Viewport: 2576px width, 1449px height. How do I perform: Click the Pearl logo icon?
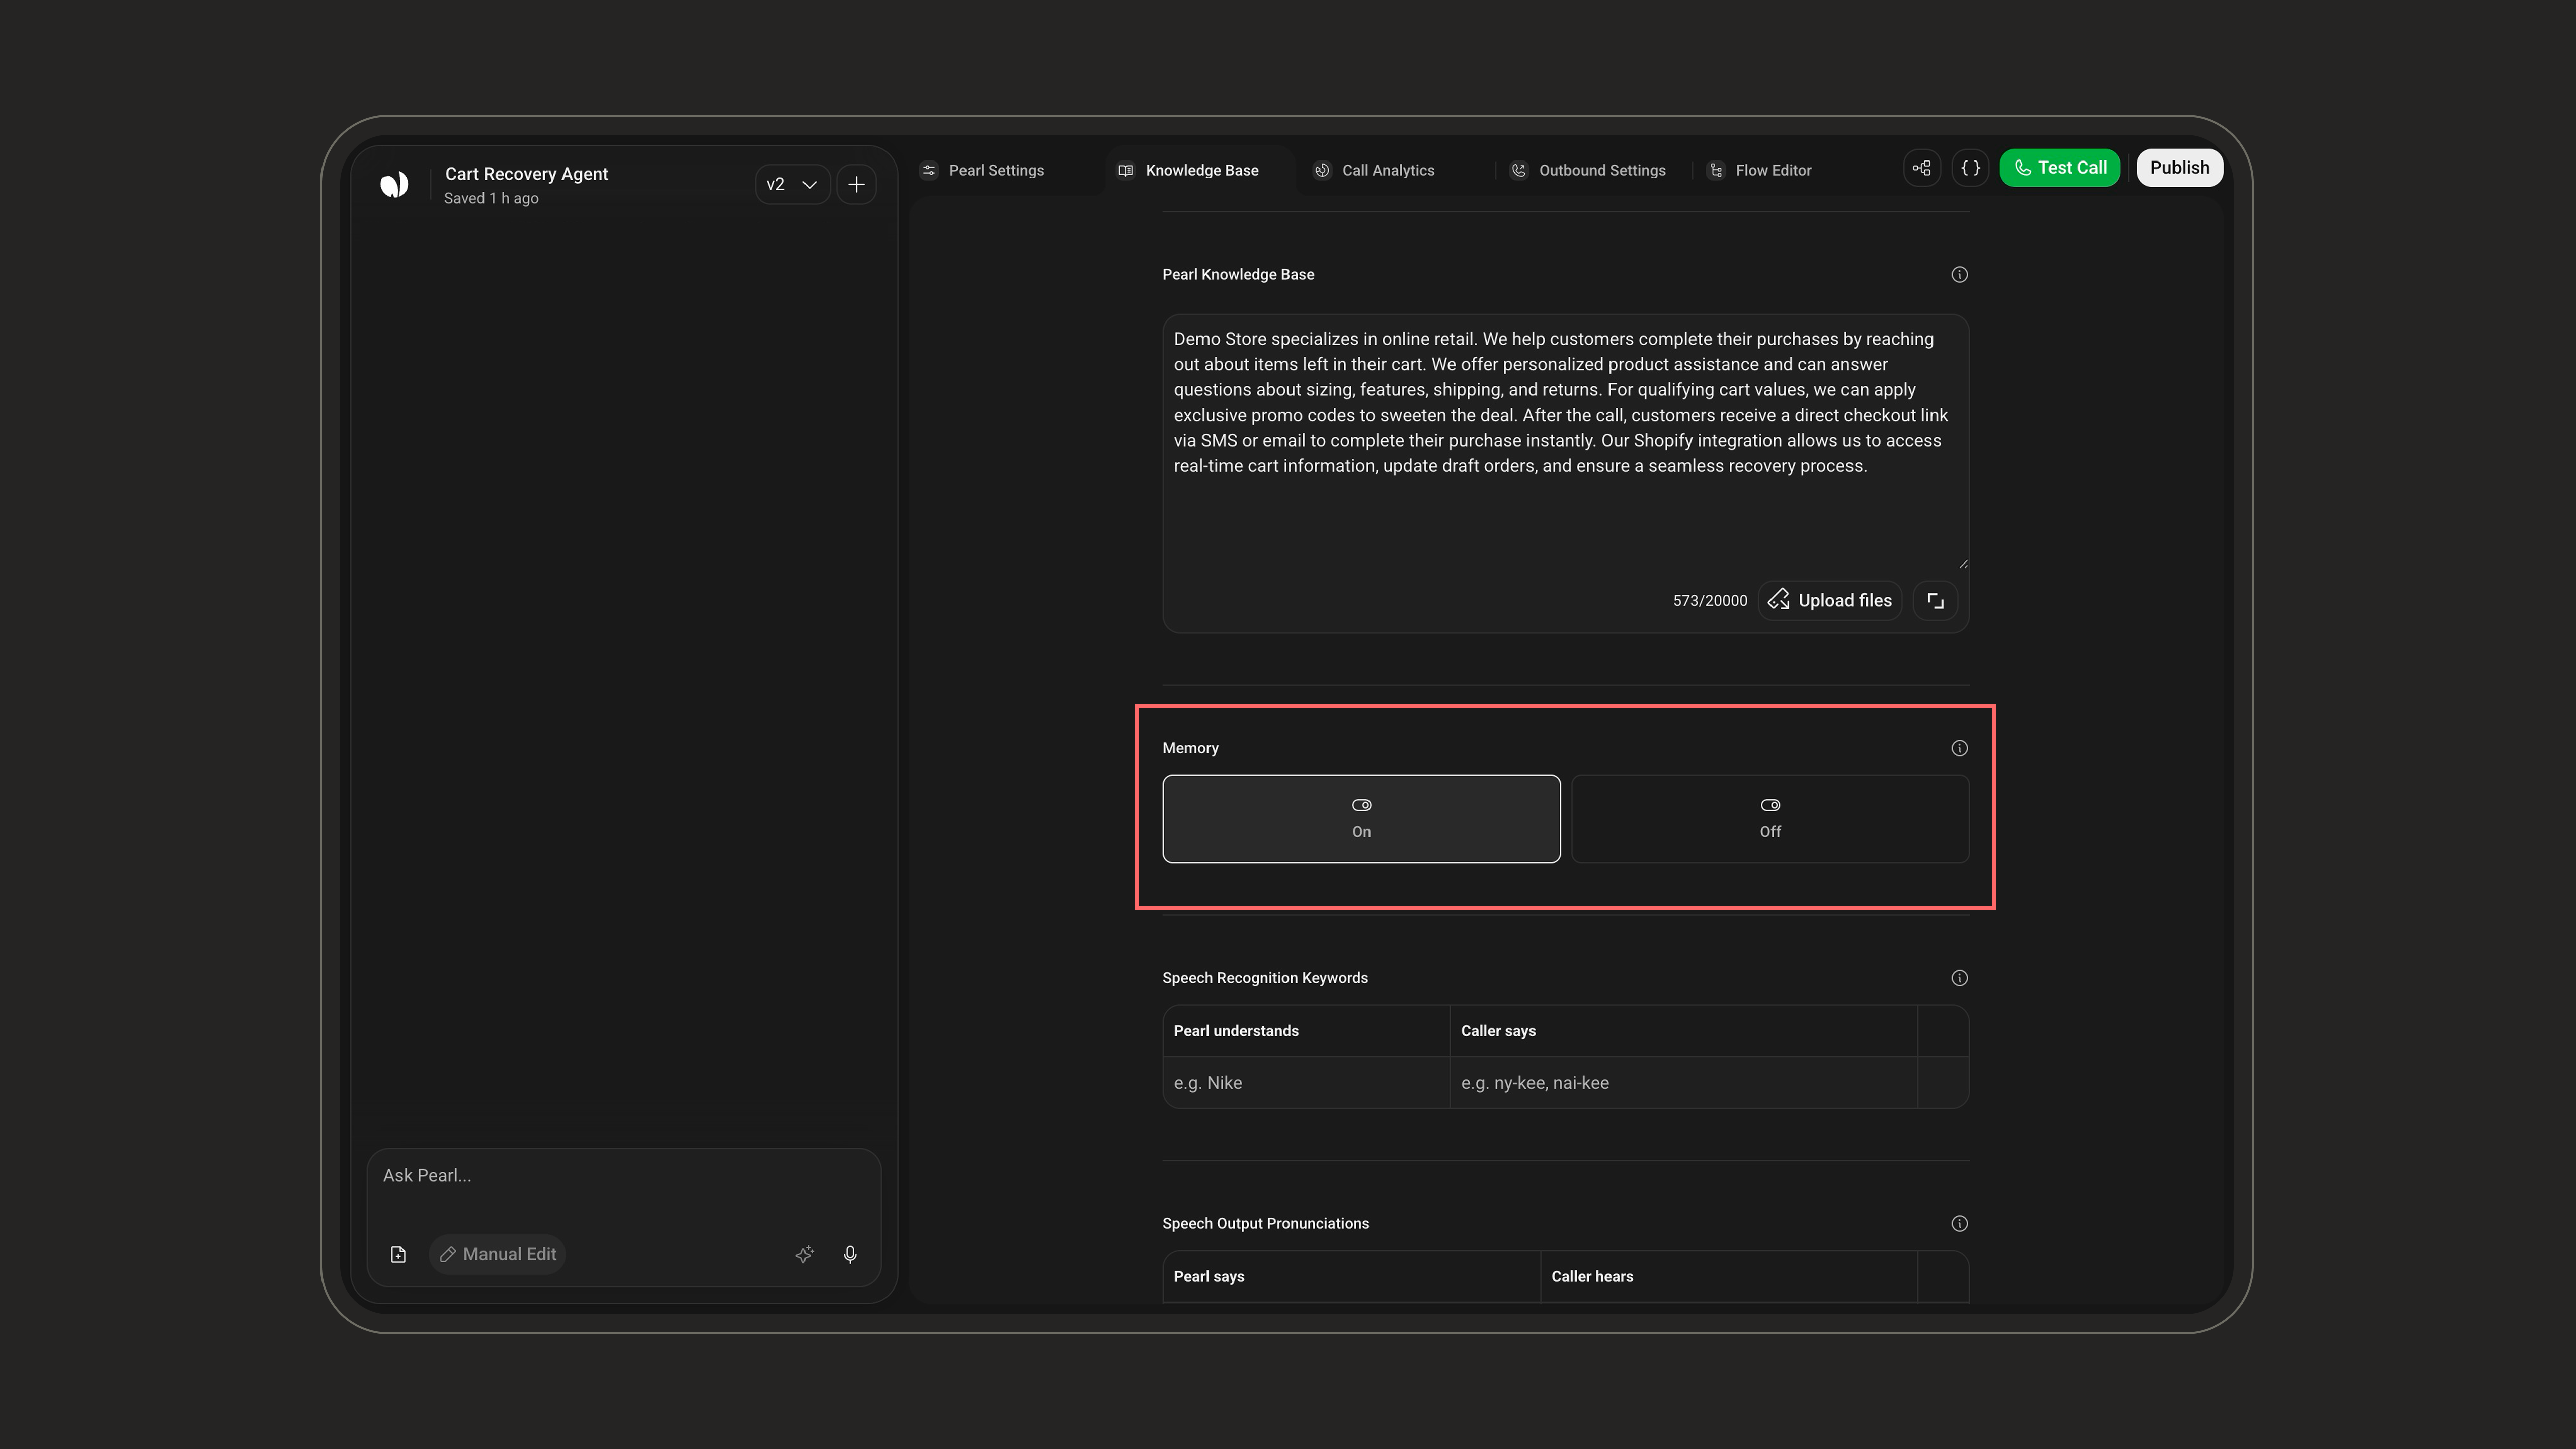(394, 184)
